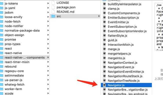Click the file preview text pane
The width and height of the screenshot is (163, 95).
click(x=159, y=26)
